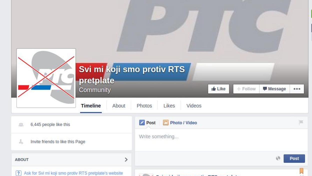Image resolution: width=312 pixels, height=176 pixels.
Task: Click the flag icon in the composer header
Action: coord(301,122)
